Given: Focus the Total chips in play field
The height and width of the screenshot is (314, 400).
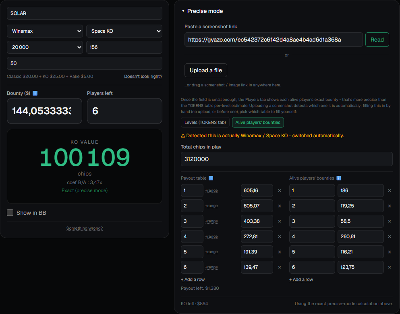Looking at the screenshot, I should [x=286, y=159].
